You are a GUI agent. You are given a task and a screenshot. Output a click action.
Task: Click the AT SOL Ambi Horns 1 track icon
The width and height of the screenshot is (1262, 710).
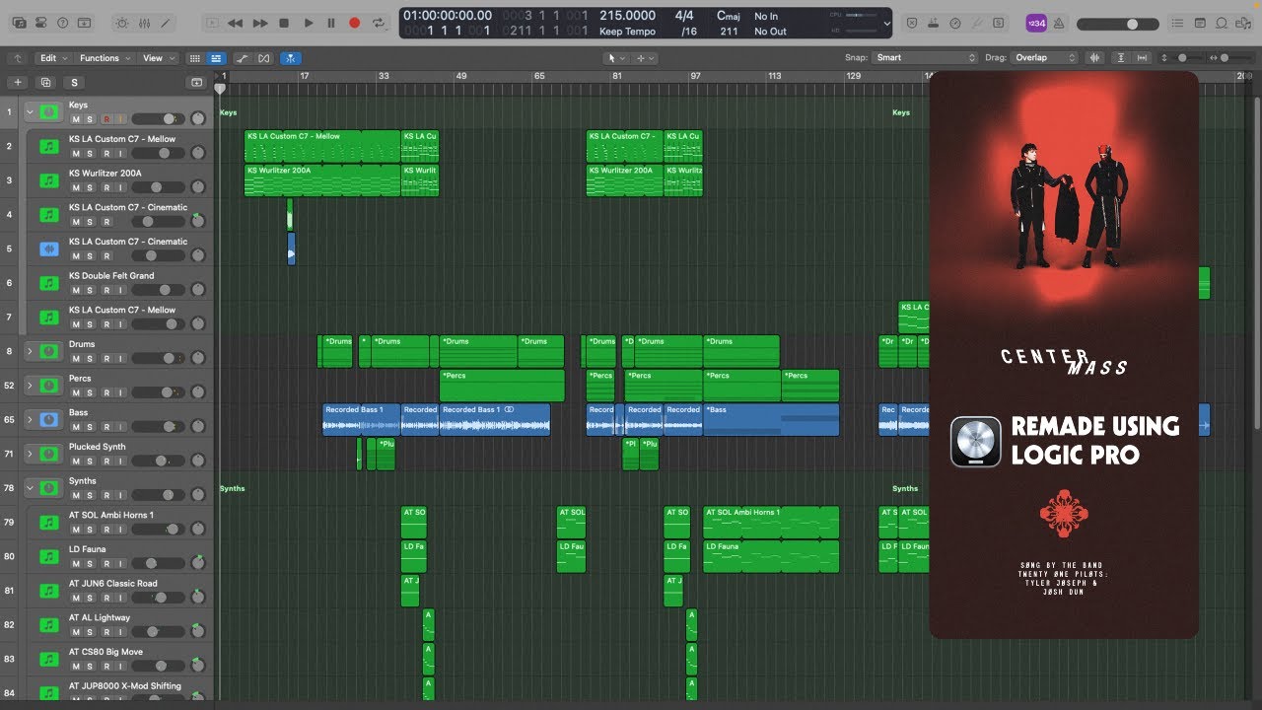(48, 523)
